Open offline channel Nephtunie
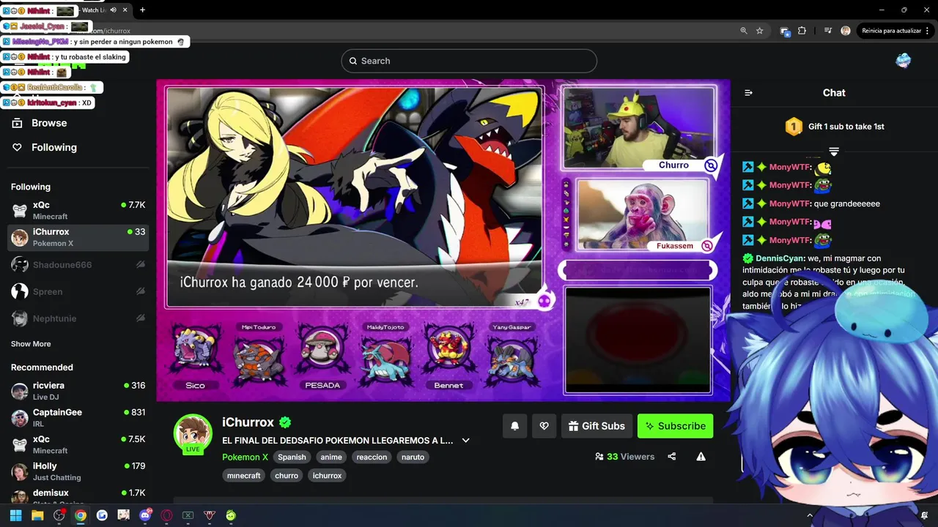Screen dimensions: 938x527 (78, 318)
